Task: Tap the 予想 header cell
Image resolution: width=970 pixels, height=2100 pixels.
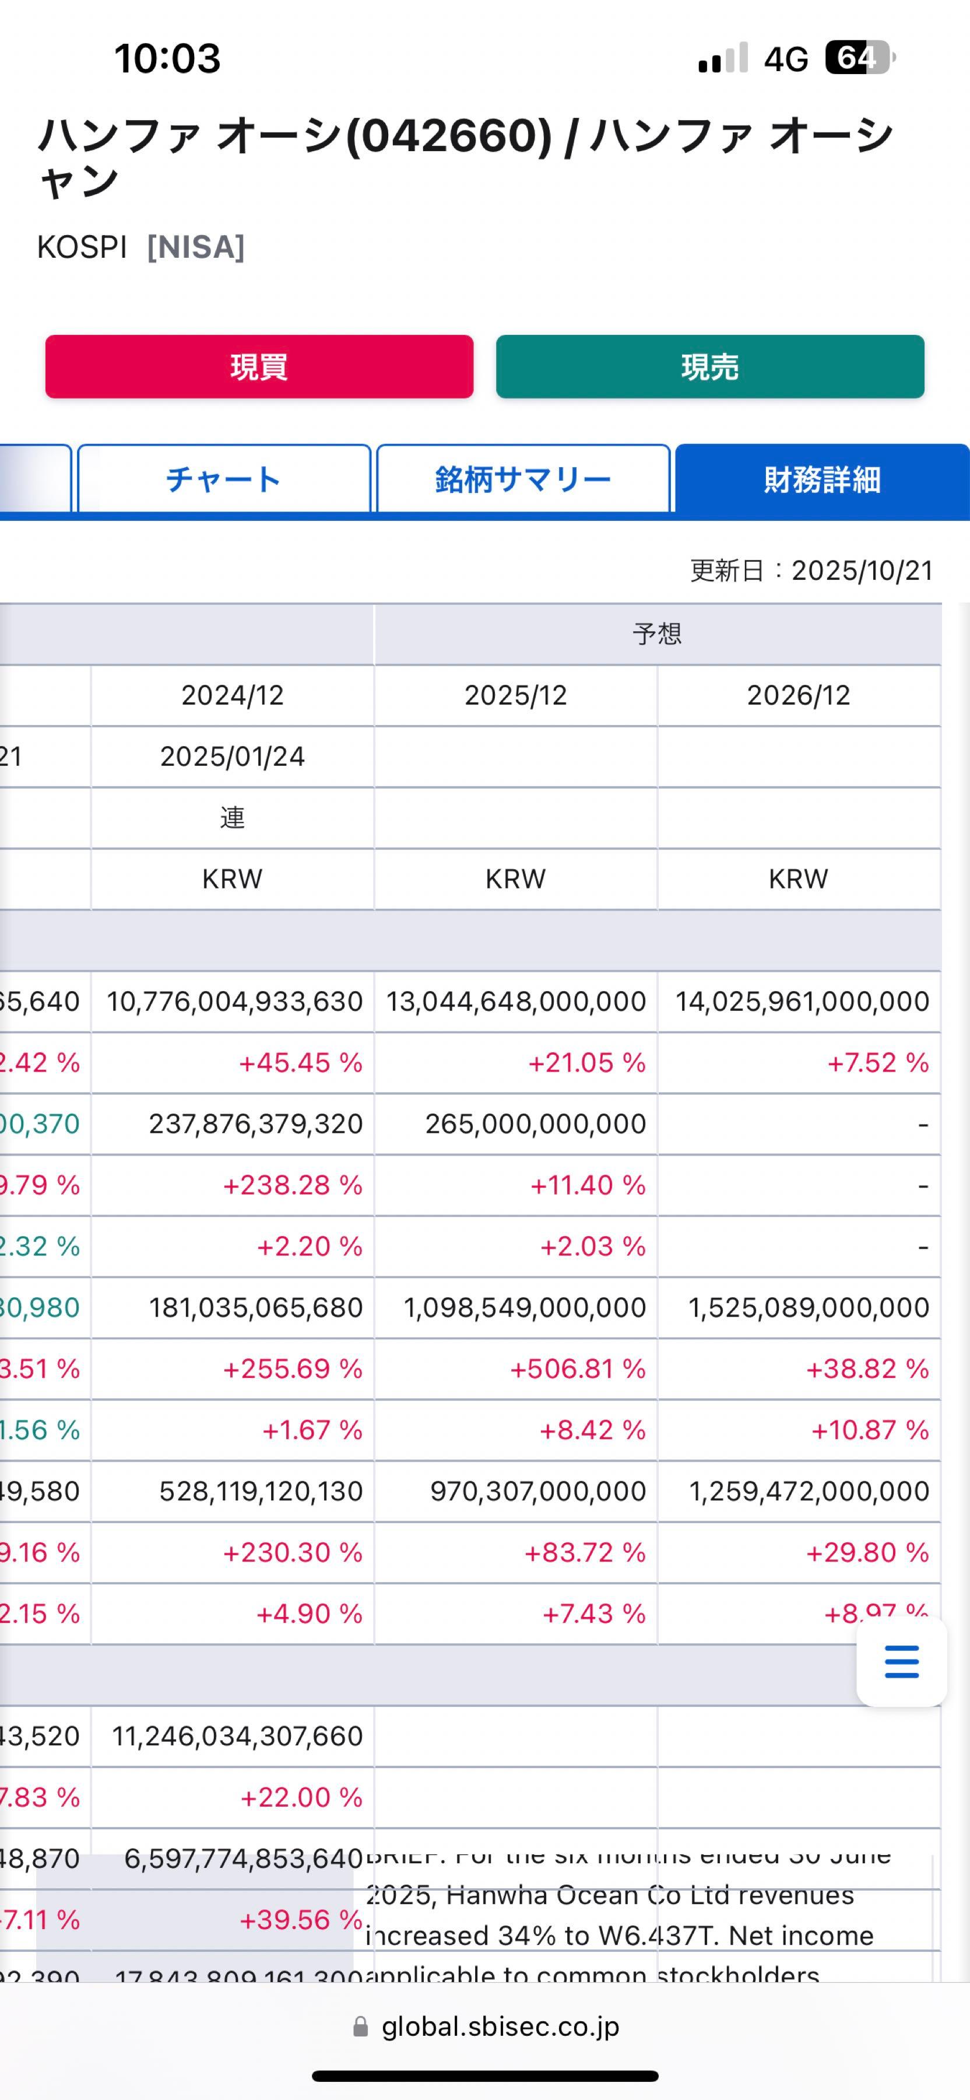Action: click(x=656, y=633)
